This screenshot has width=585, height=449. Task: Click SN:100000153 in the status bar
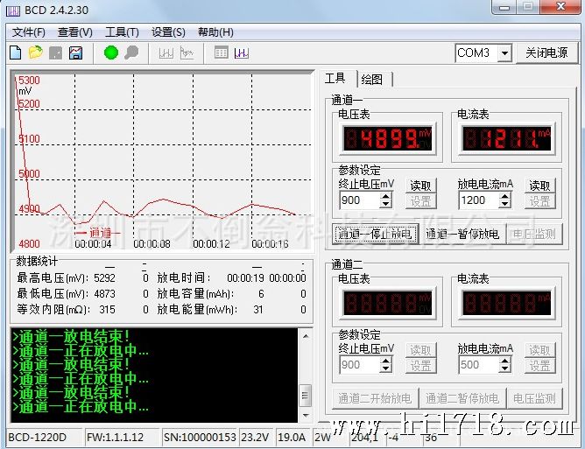[200, 437]
